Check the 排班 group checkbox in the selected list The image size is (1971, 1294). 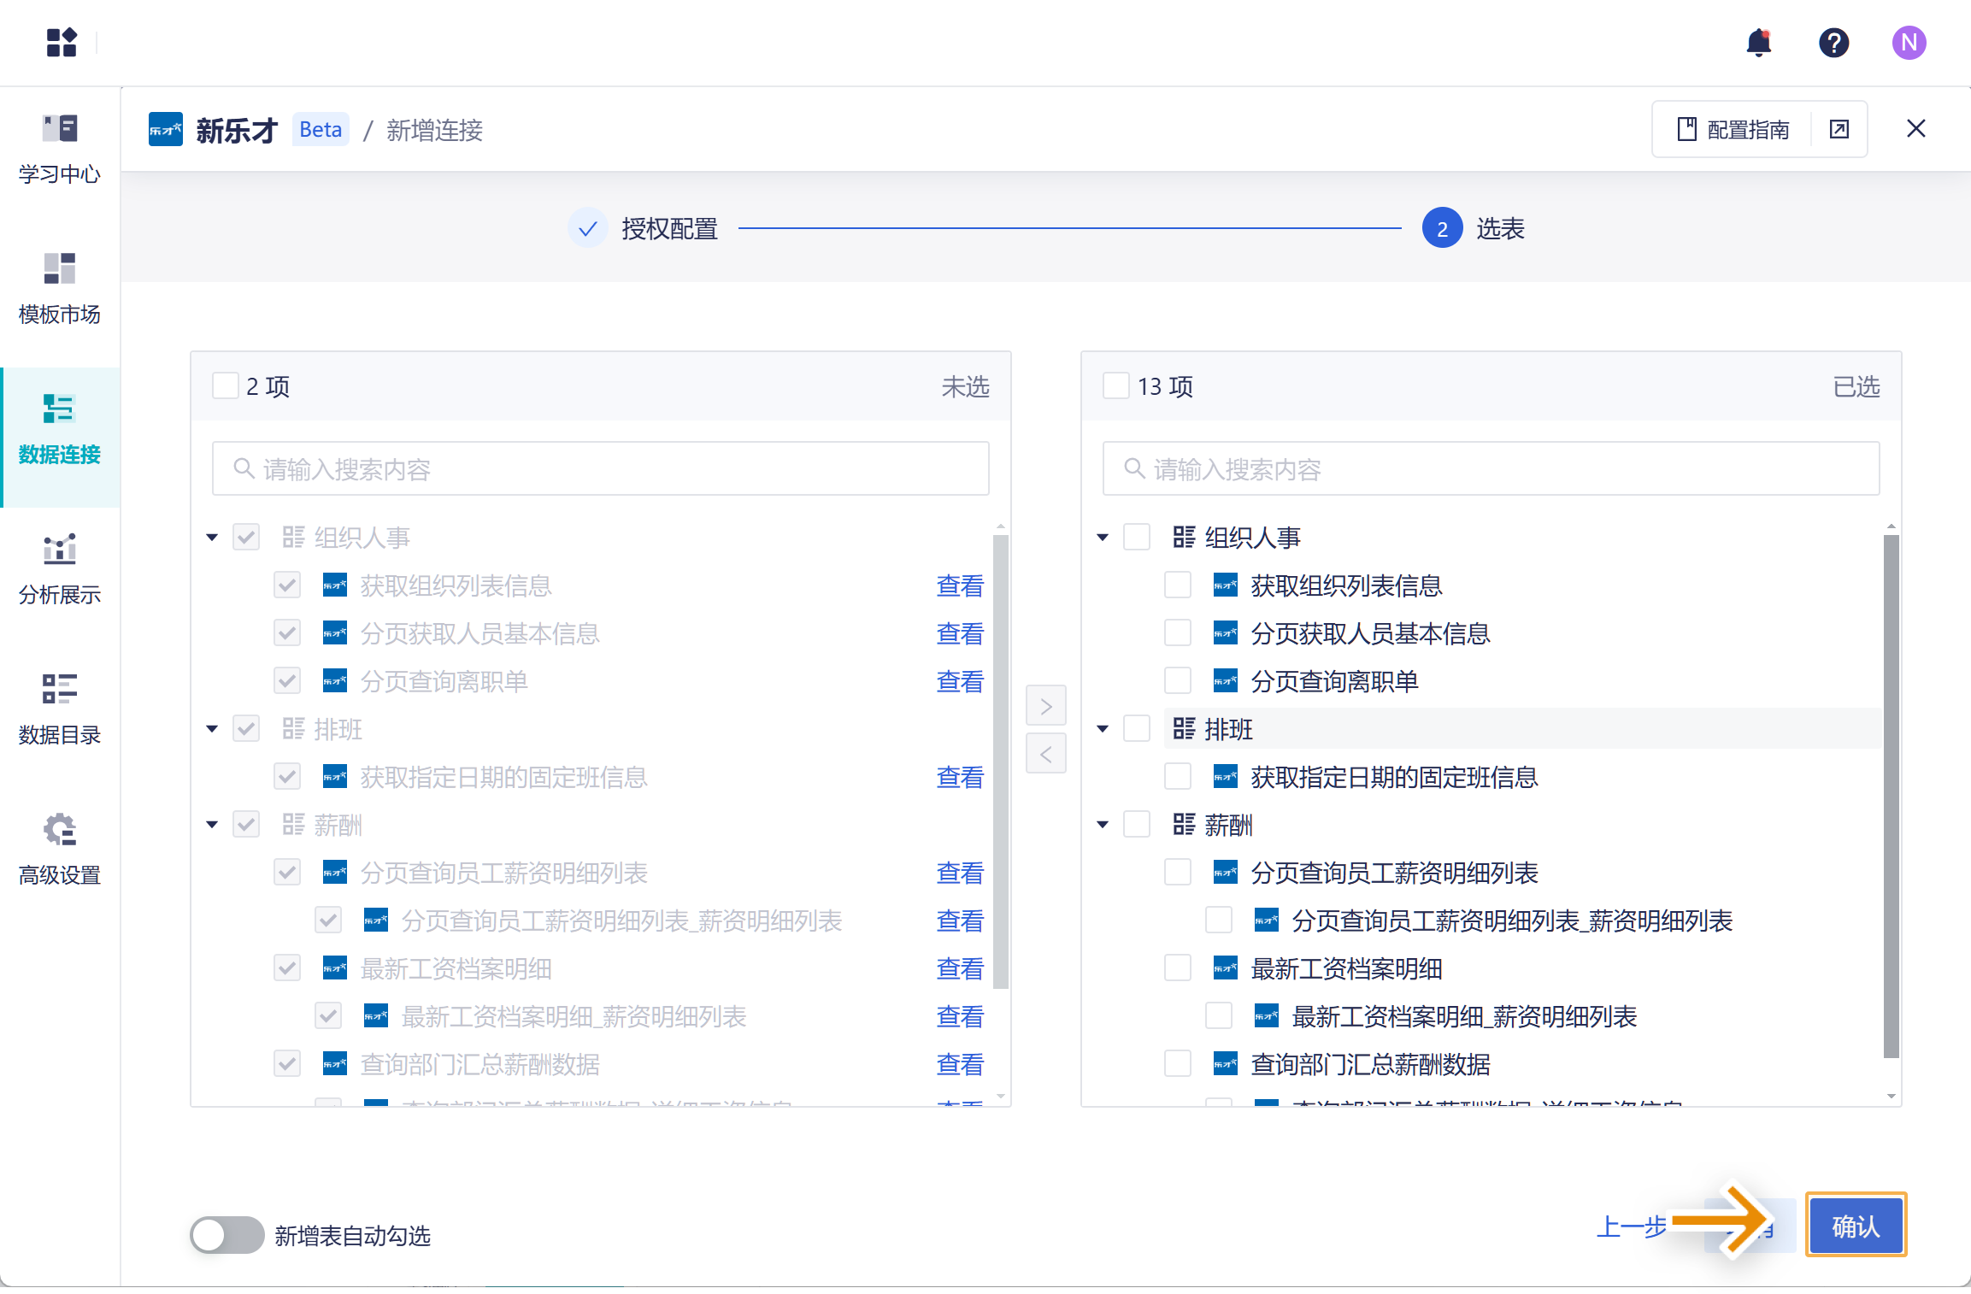[1137, 729]
